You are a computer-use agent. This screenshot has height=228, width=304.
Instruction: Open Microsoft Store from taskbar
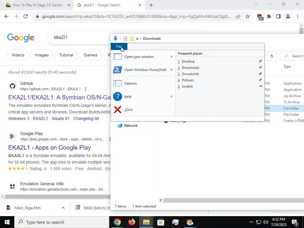coord(161,222)
